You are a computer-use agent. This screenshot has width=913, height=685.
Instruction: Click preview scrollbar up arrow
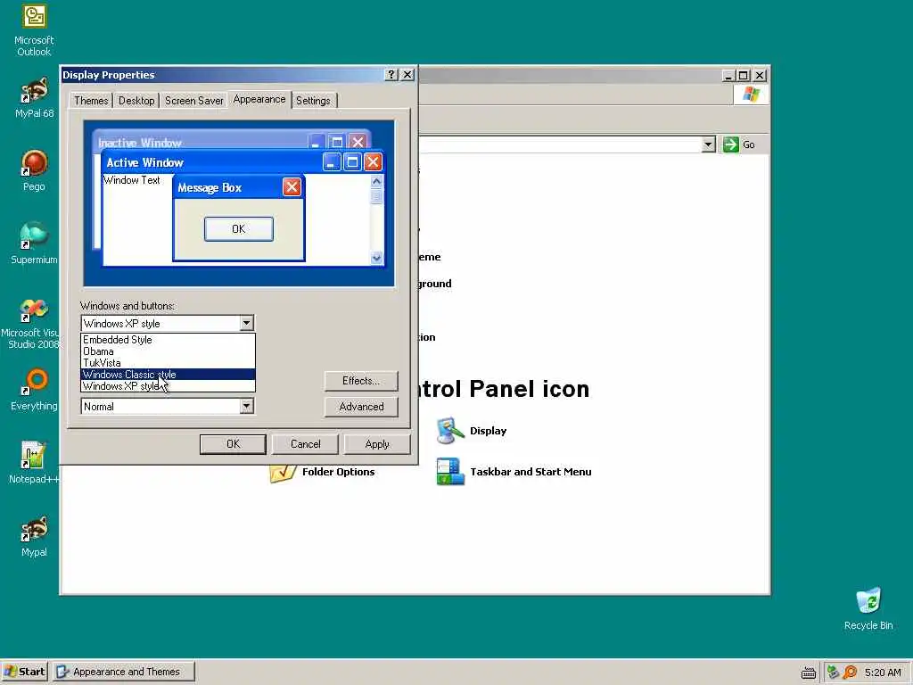pyautogui.click(x=376, y=181)
